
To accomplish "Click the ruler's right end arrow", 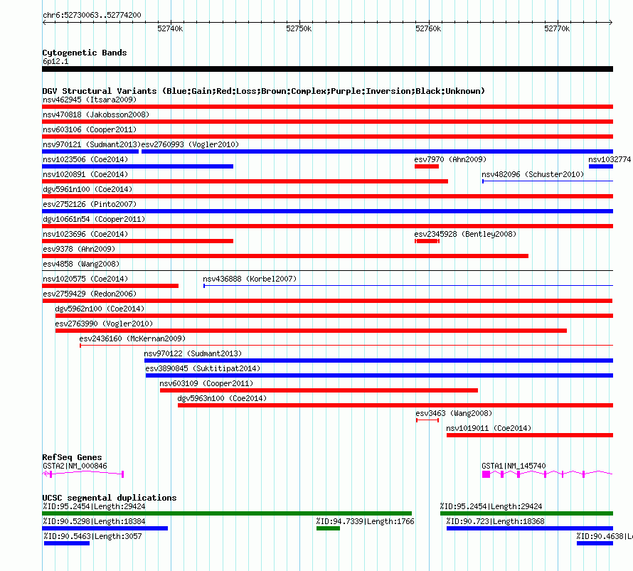I will tap(611, 22).
